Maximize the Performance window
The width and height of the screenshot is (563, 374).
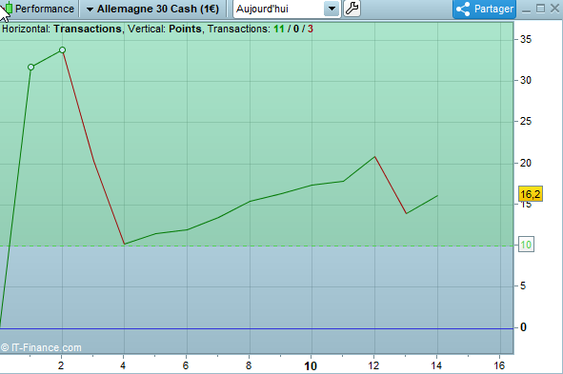click(x=540, y=9)
